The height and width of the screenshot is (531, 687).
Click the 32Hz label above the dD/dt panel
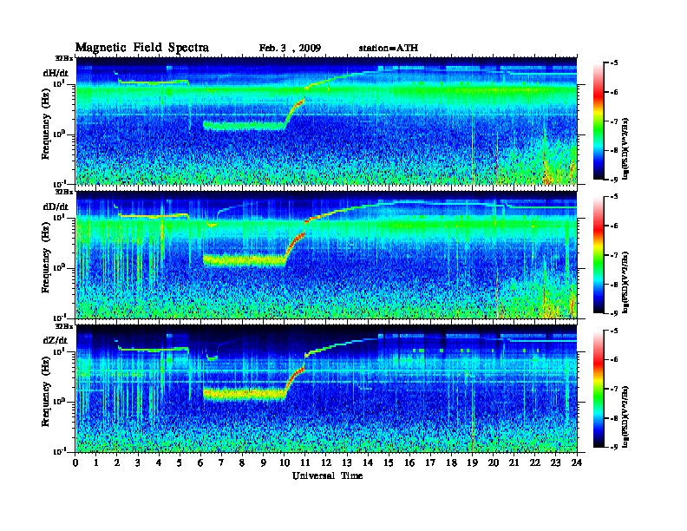[x=63, y=192]
